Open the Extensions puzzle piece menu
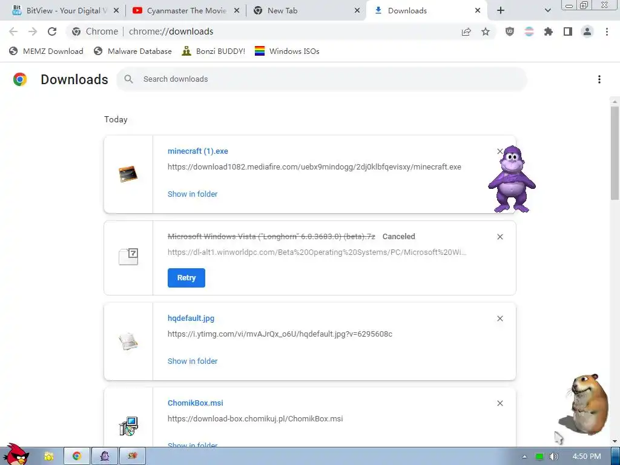 tap(549, 31)
